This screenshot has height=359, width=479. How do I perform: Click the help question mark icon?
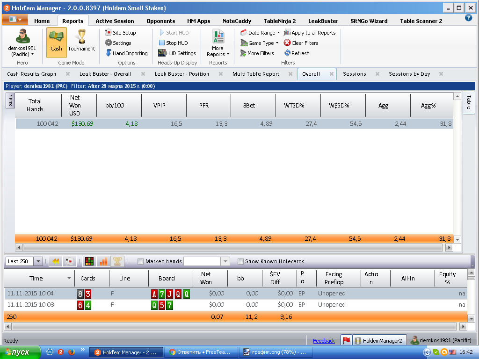tap(468, 18)
